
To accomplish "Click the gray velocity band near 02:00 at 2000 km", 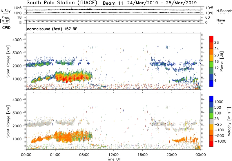I will (x=41, y=123).
